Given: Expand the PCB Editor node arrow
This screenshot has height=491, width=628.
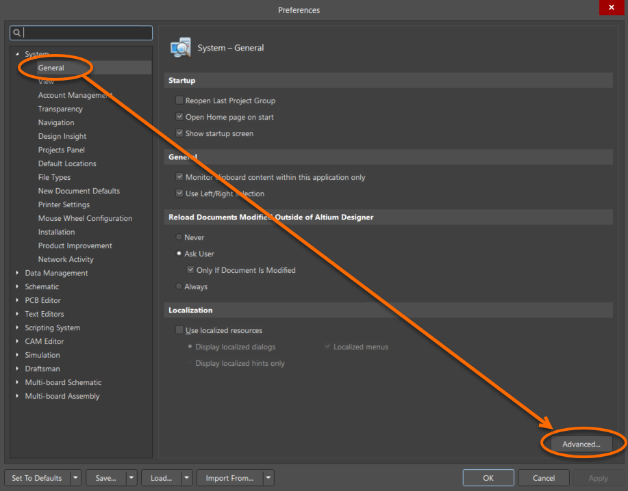Looking at the screenshot, I should click(17, 300).
